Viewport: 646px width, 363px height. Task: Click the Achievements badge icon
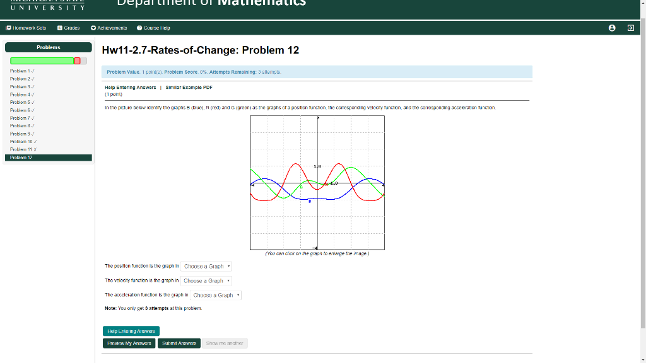pos(93,28)
